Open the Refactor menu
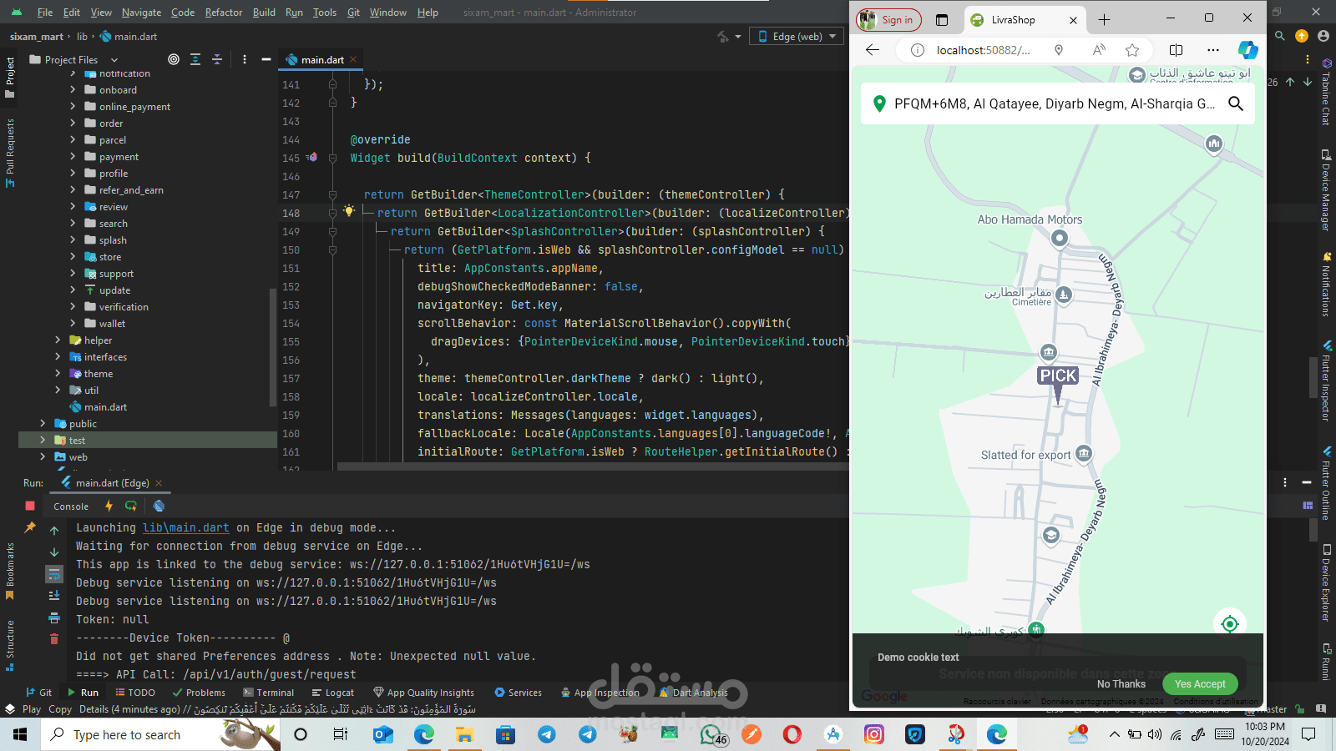The width and height of the screenshot is (1336, 751). pos(223,13)
